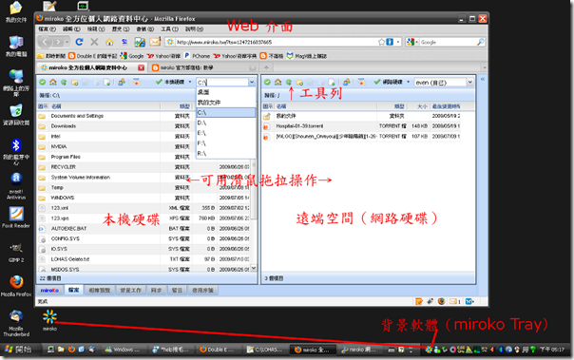Open new tab with plus button
This screenshot has width=574, height=360.
(266, 67)
